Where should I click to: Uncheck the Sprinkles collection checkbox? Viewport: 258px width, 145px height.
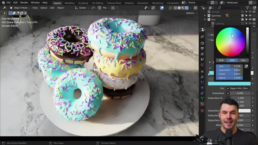(x=242, y=16)
